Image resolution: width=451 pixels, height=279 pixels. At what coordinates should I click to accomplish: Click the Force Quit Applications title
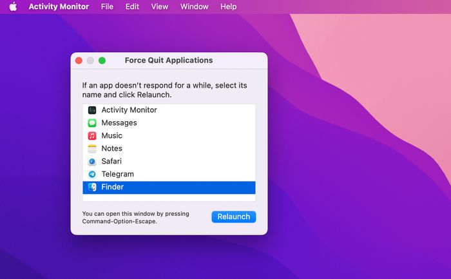pos(169,61)
